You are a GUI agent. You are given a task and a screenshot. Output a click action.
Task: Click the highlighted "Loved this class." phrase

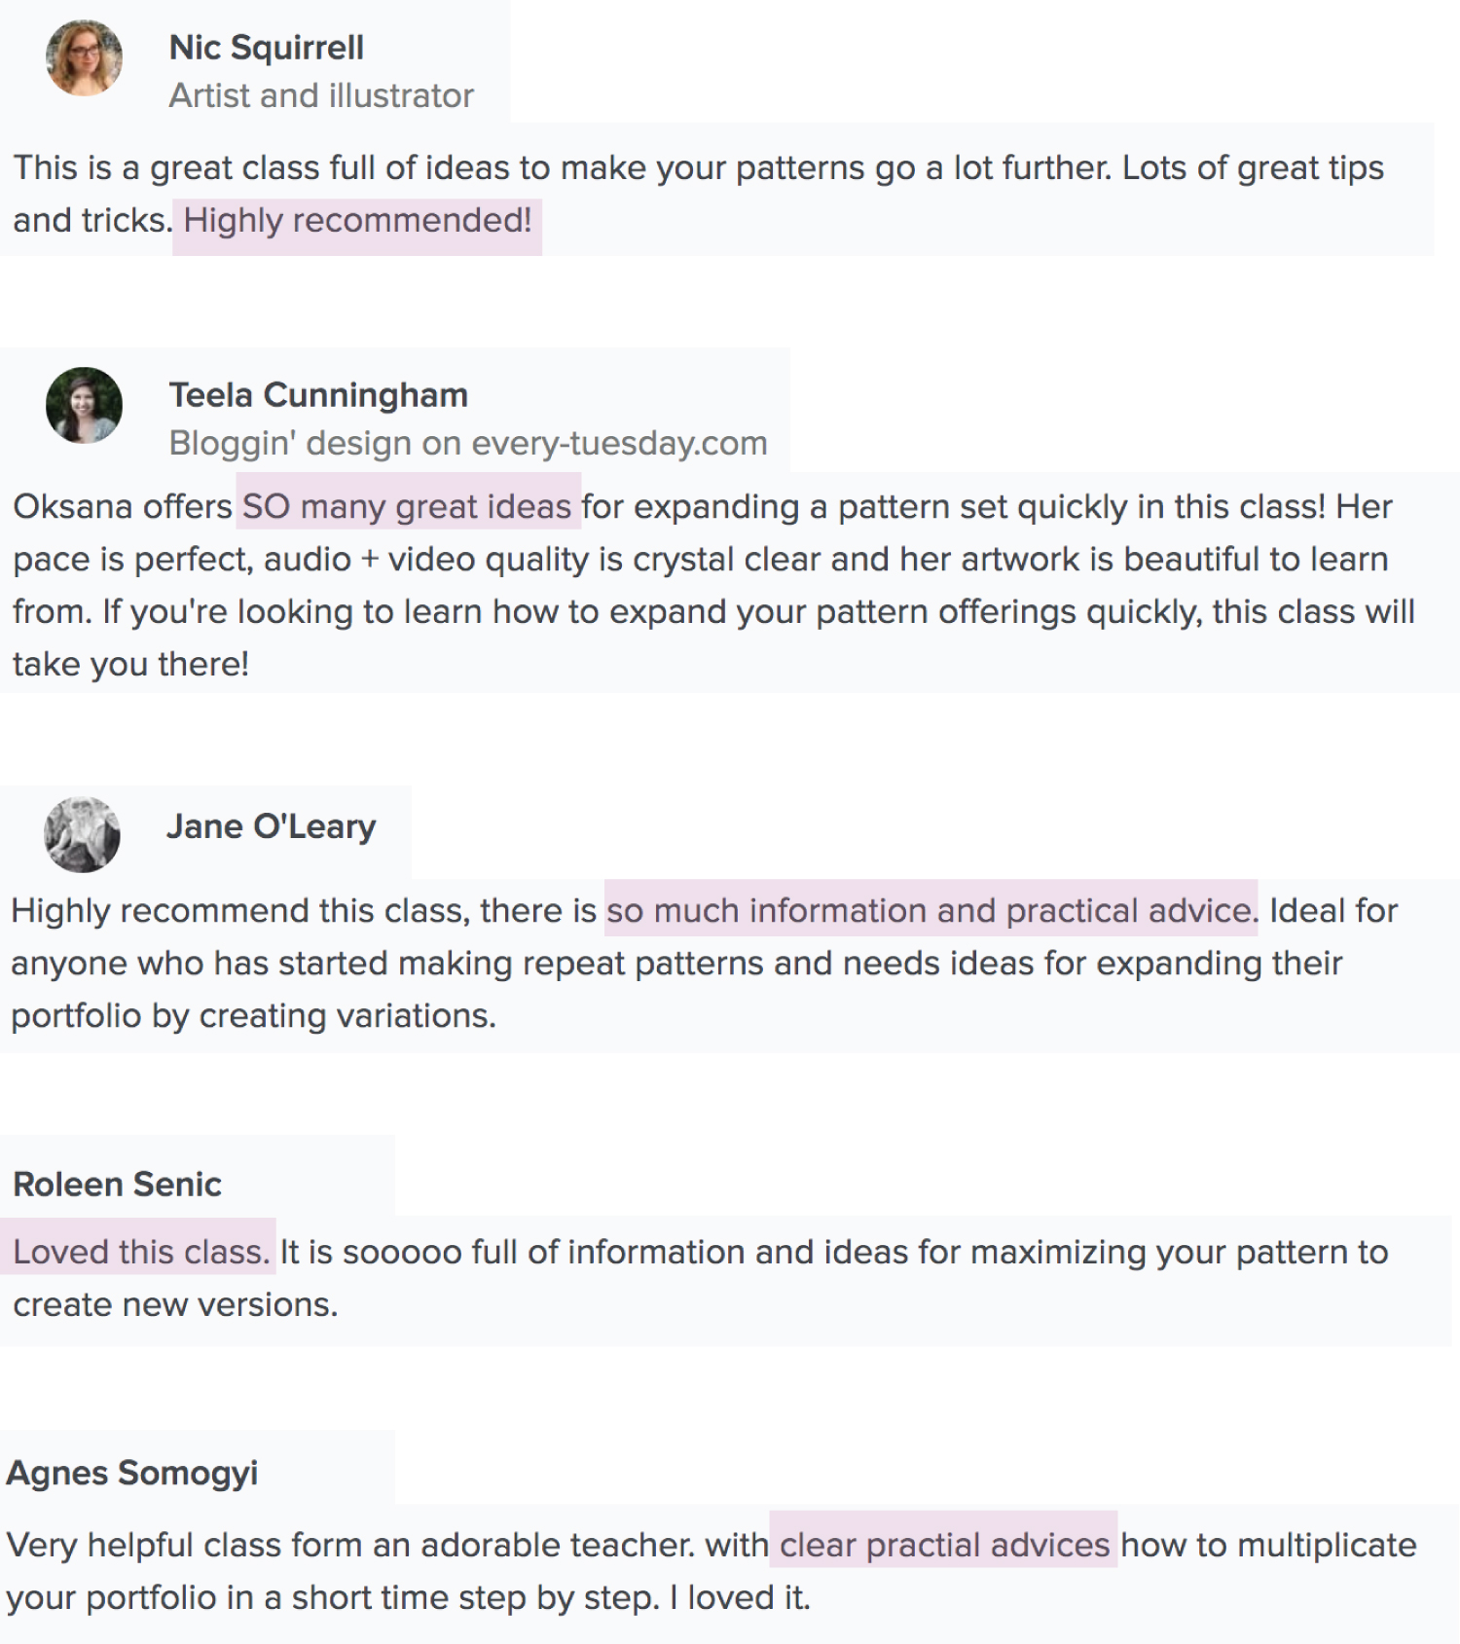[139, 1252]
